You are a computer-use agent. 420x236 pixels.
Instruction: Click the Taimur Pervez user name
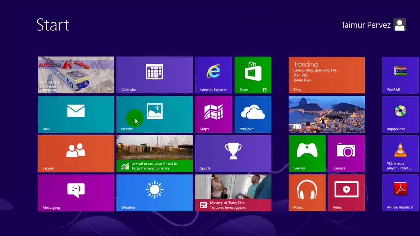pyautogui.click(x=366, y=25)
